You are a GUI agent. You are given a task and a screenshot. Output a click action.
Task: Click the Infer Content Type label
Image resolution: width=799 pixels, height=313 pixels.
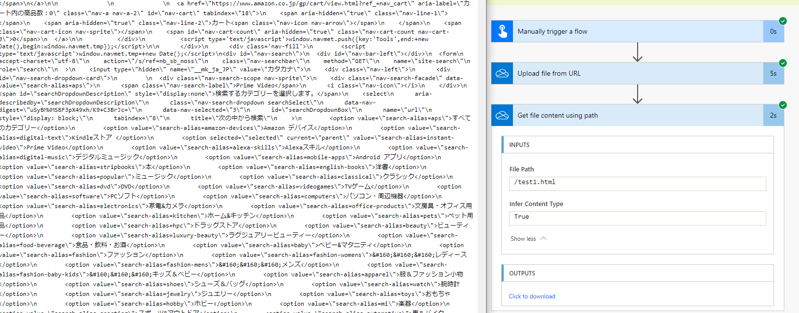click(x=536, y=204)
